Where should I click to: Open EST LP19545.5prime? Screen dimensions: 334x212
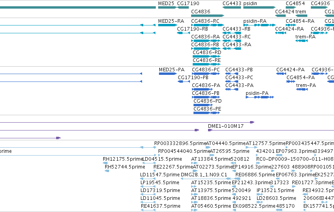pyautogui.click(x=148, y=187)
